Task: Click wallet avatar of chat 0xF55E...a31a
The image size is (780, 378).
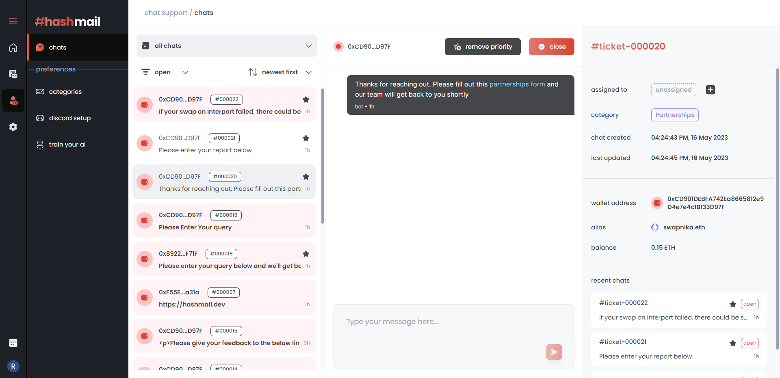Action: pyautogui.click(x=145, y=298)
